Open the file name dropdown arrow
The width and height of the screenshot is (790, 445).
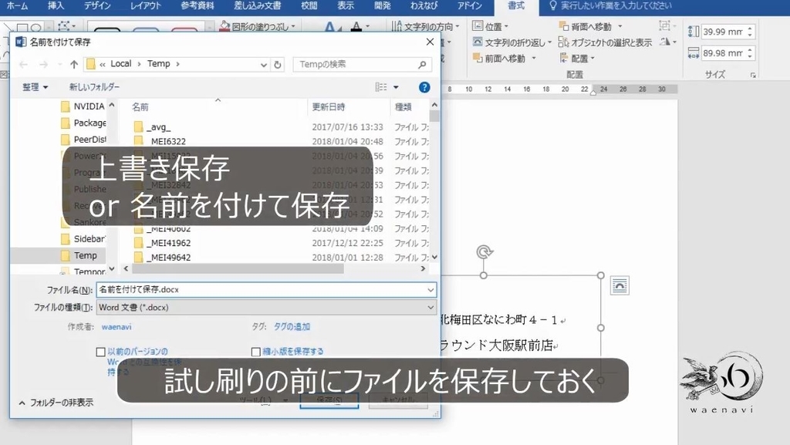point(430,290)
